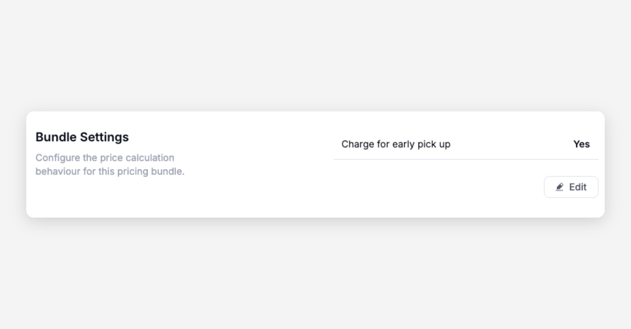Click the word "Charge" in the setting row
The height and width of the screenshot is (329, 631).
(358, 144)
